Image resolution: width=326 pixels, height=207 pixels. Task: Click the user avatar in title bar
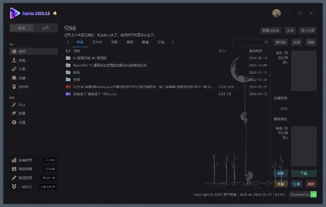[x=276, y=13]
